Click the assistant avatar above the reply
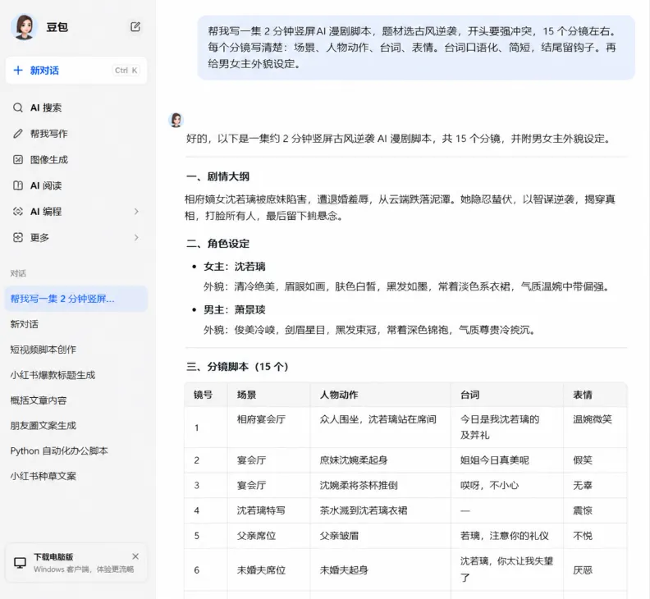Image resolution: width=650 pixels, height=599 pixels. click(176, 120)
